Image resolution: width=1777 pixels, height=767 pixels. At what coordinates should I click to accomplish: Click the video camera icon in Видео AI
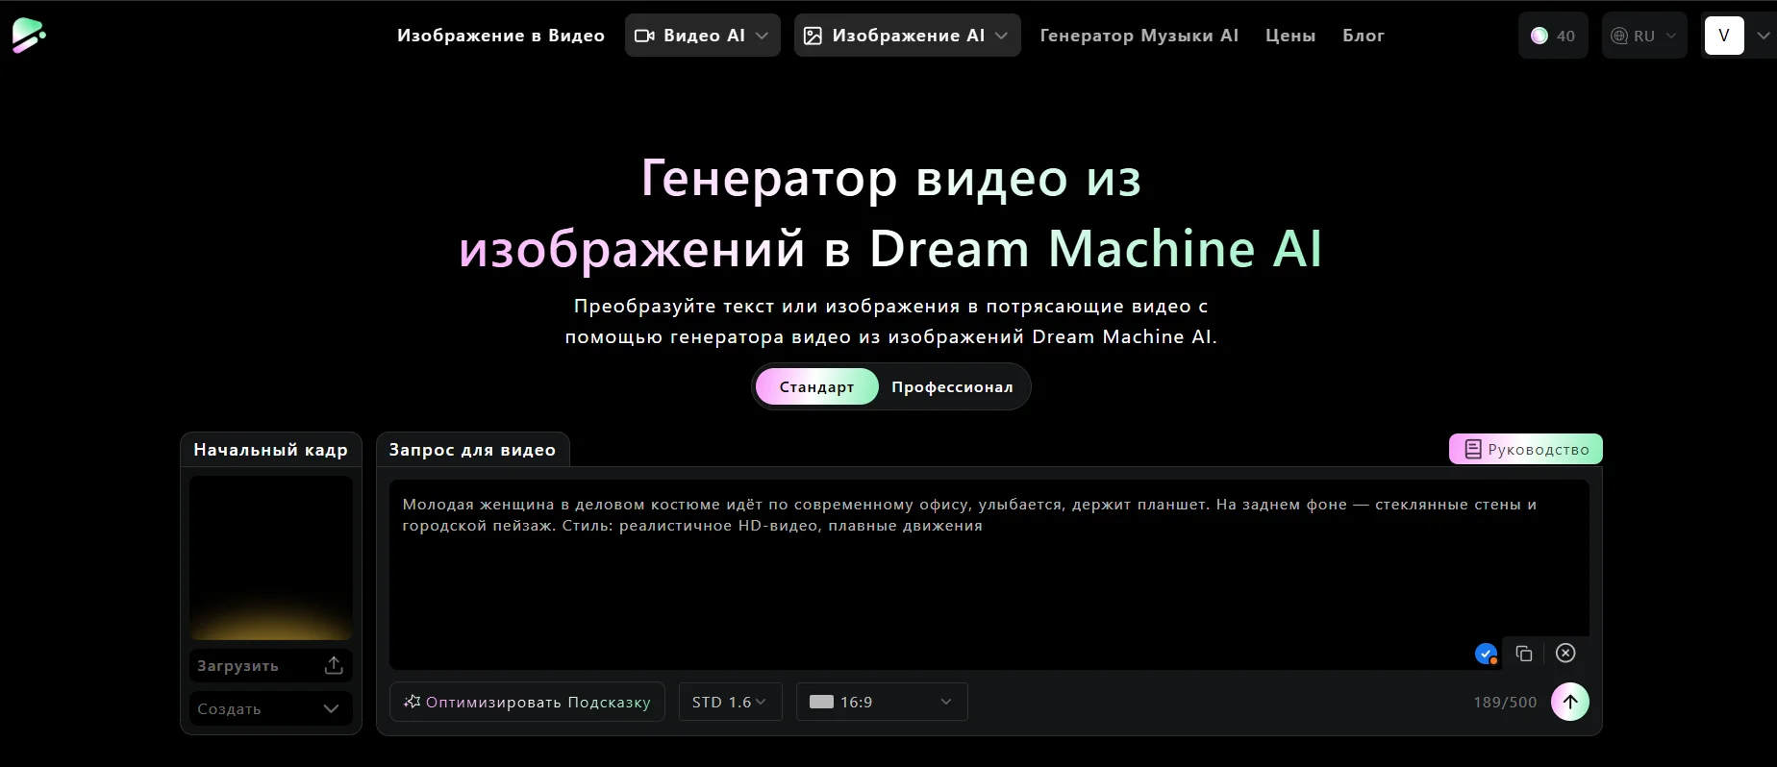(x=645, y=36)
